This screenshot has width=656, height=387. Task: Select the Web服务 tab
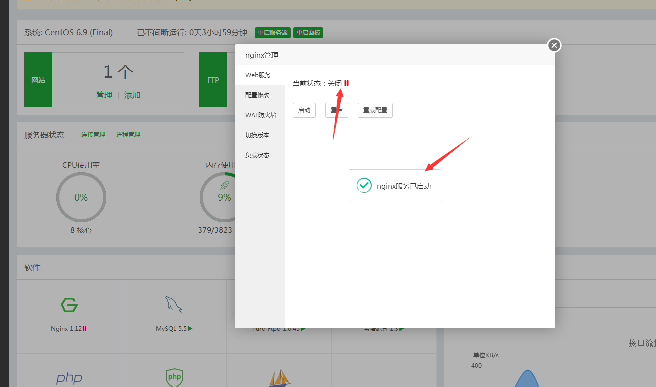coord(260,75)
